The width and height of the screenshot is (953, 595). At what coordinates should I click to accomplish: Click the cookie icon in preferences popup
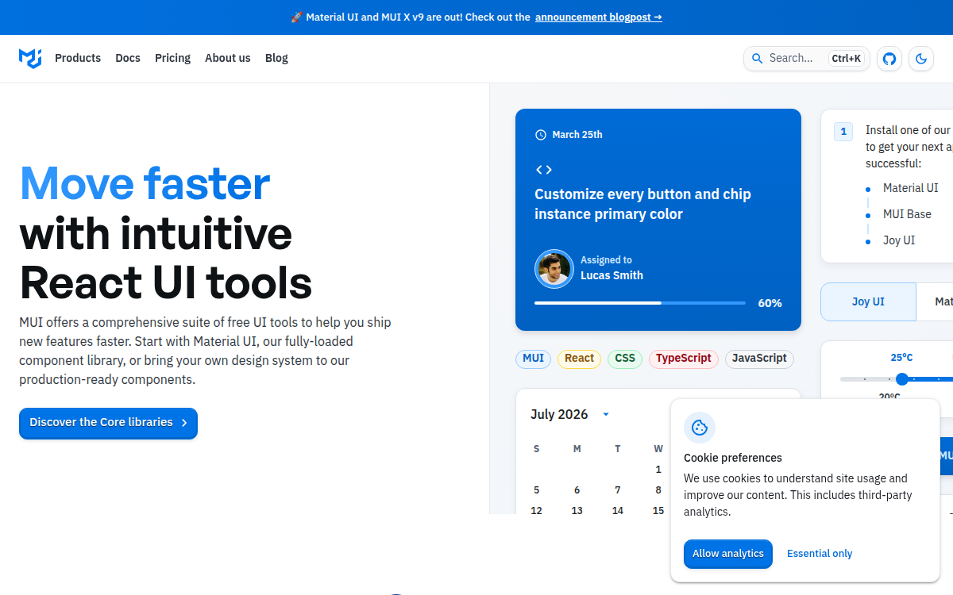click(700, 428)
